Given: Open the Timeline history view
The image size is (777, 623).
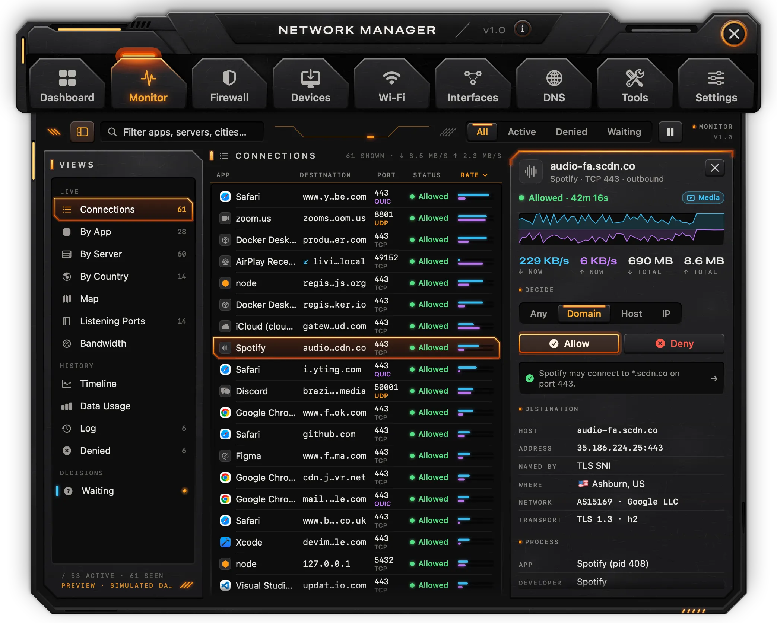Looking at the screenshot, I should [x=123, y=384].
